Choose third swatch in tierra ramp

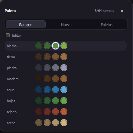click(56, 57)
